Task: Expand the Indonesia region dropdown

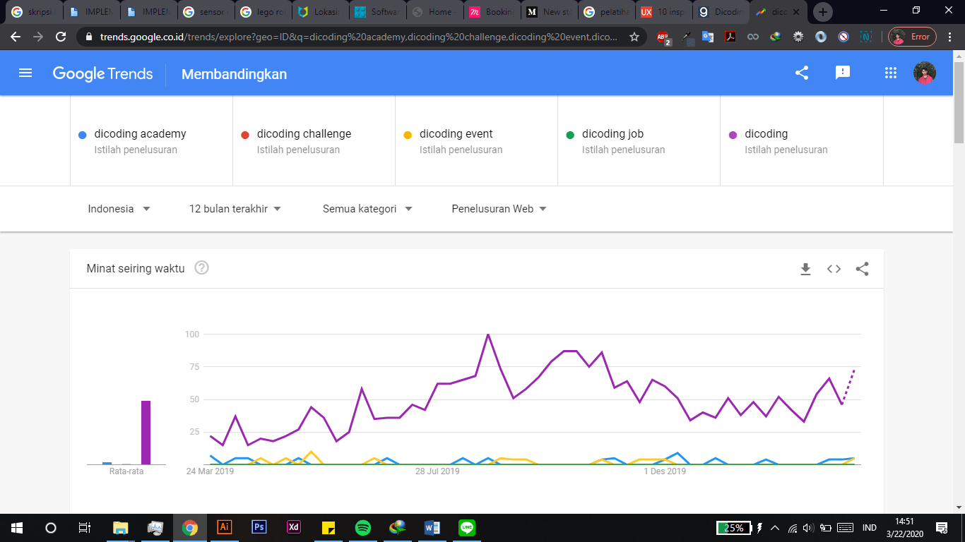Action: click(119, 209)
